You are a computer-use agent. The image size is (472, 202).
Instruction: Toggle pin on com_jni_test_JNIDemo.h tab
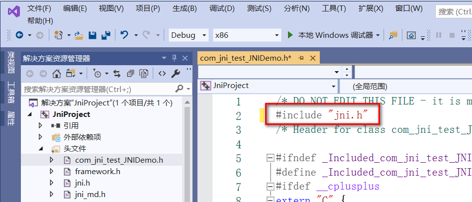301,58
